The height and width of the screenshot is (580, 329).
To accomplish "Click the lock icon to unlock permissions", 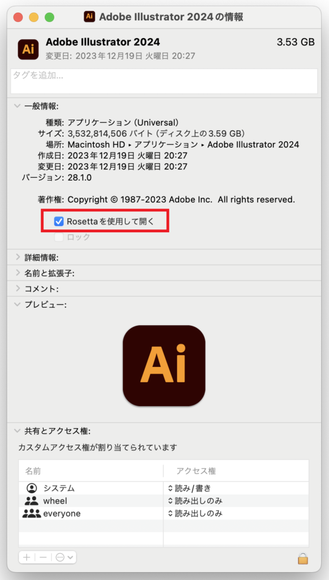I will pyautogui.click(x=303, y=558).
